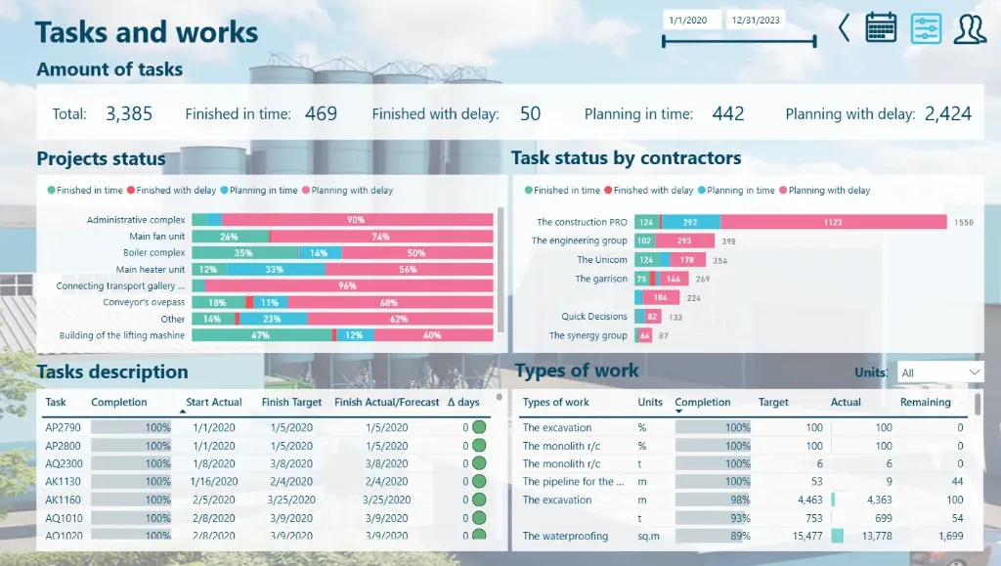Image resolution: width=1001 pixels, height=566 pixels.
Task: Click the Planning in time 442 KPI
Action: pyautogui.click(x=729, y=113)
